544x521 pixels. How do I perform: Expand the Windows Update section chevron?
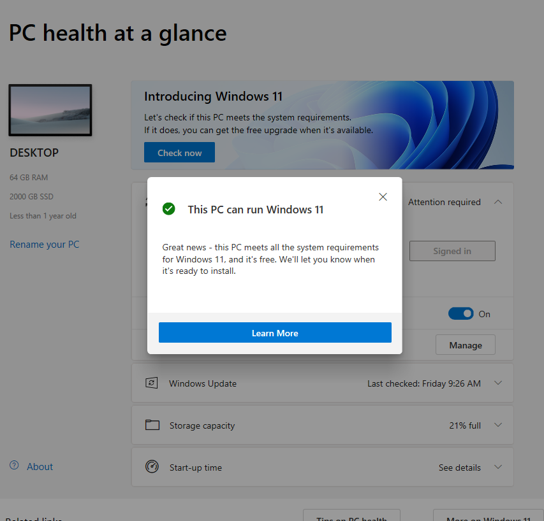coord(498,383)
